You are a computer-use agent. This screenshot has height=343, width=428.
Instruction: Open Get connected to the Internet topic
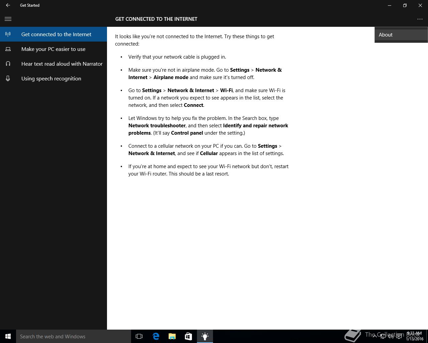[53, 34]
